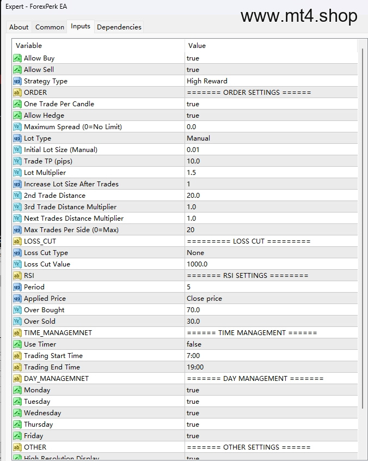Click the Initial Lot Size icon
The width and height of the screenshot is (368, 461).
(x=17, y=150)
